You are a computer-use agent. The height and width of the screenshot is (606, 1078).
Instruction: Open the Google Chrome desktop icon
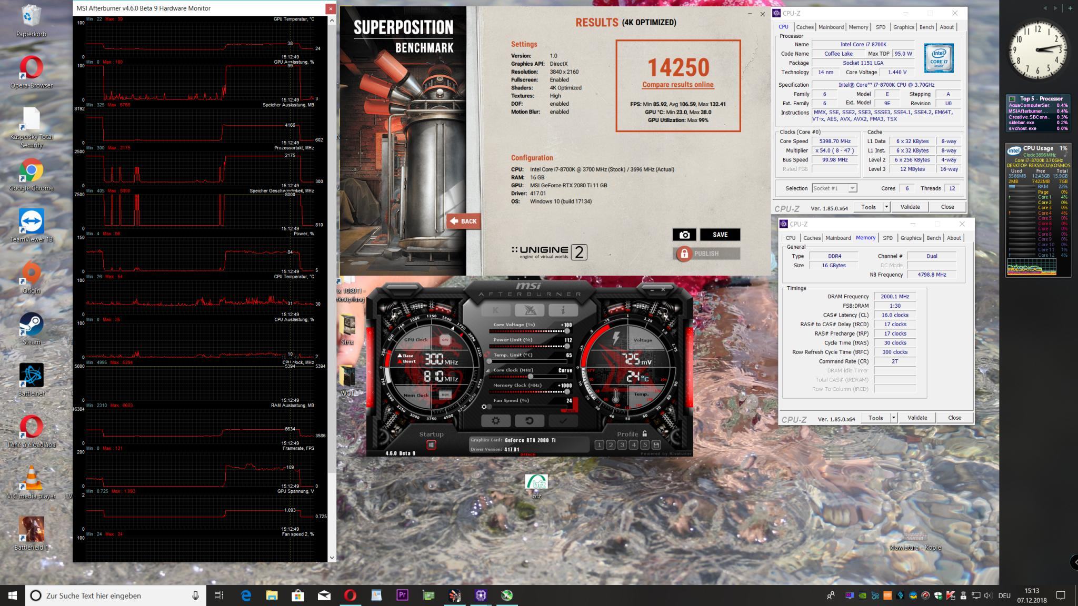pos(32,175)
